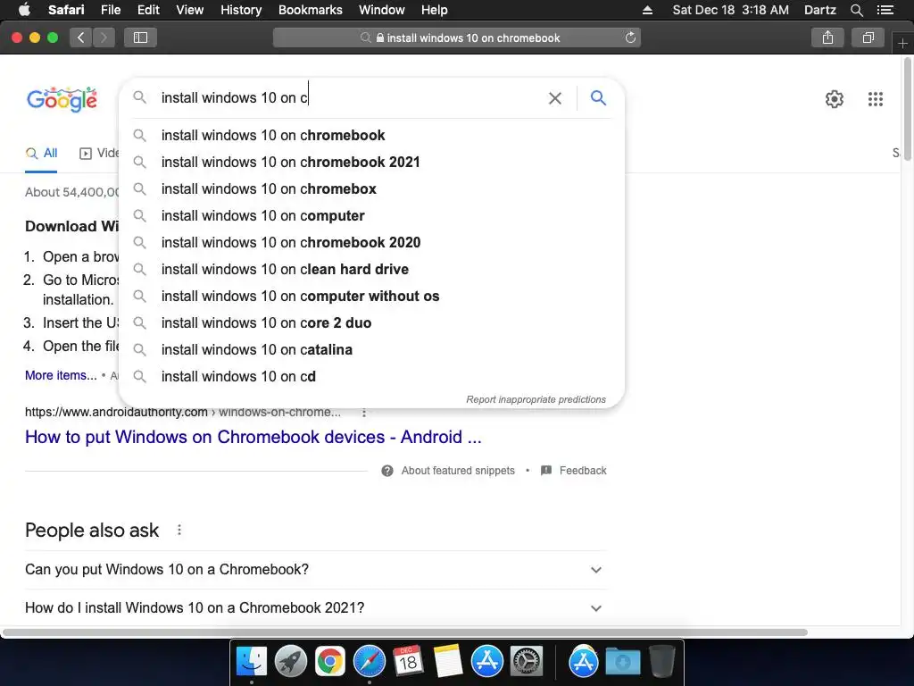Open Notes app in the Dock
914x686 pixels.
[448, 662]
